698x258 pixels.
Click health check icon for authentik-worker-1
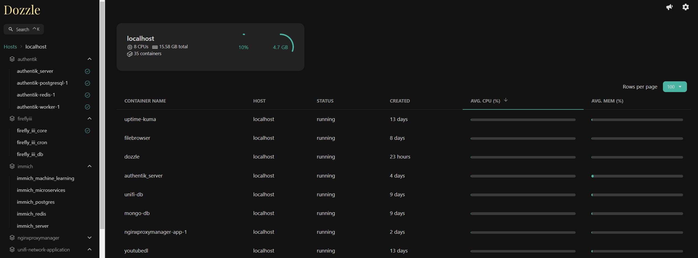tap(87, 107)
